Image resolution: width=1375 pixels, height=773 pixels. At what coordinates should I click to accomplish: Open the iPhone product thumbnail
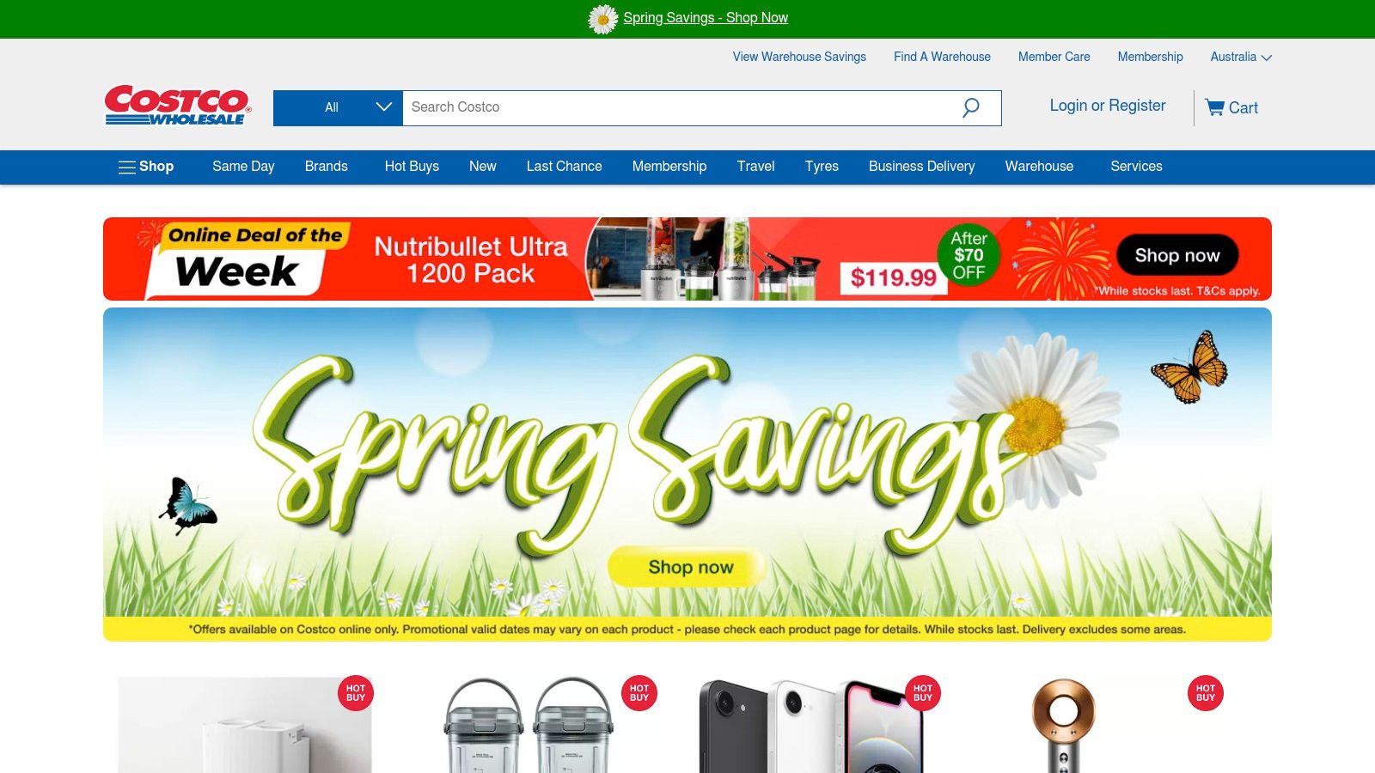812,726
